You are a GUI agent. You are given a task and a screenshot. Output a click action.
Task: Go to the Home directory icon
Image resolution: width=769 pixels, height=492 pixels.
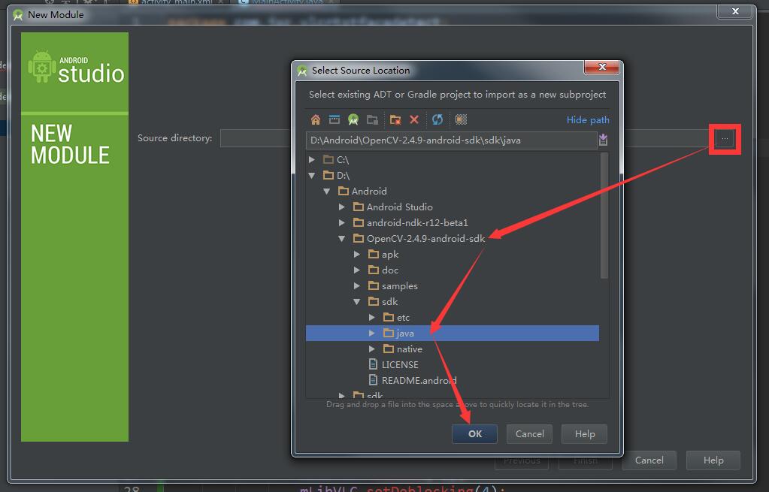pos(316,119)
